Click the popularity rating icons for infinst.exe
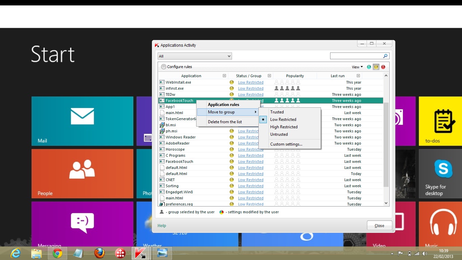 point(287,88)
